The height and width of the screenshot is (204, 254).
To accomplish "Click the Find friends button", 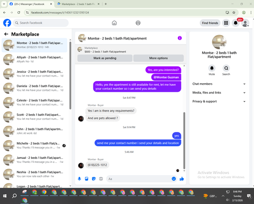I will tap(210, 23).
